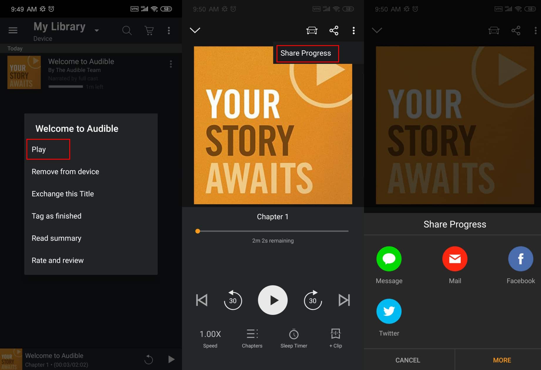Add a clip with + Clip
Viewport: 541px width, 370px height.
[x=336, y=339]
